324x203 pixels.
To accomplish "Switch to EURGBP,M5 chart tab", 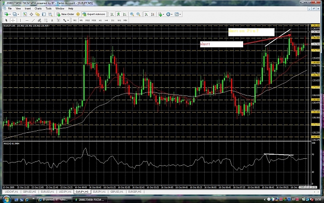I will (x=134, y=192).
